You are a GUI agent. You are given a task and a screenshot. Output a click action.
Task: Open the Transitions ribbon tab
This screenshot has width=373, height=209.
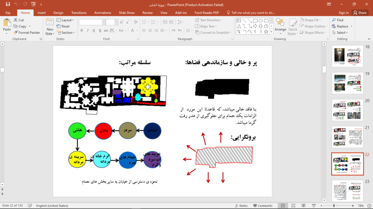[79, 13]
